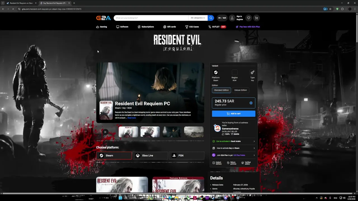The height and width of the screenshot is (201, 358).
Task: Click the green shield extension icon
Action: (x=337, y=9)
